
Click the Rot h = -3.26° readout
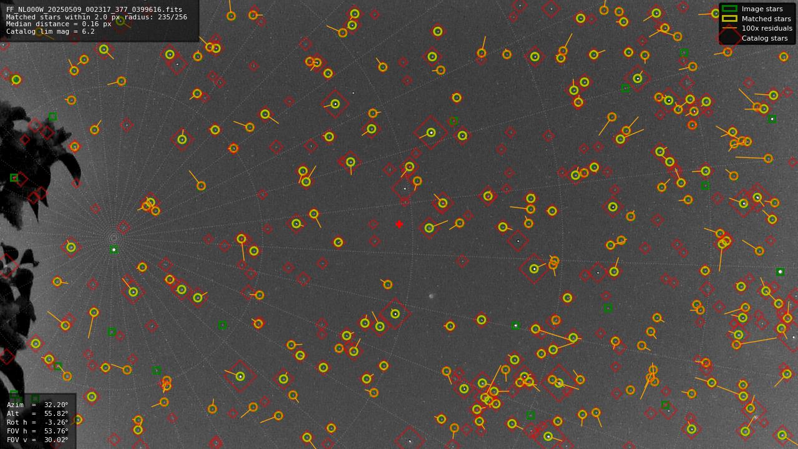click(37, 422)
